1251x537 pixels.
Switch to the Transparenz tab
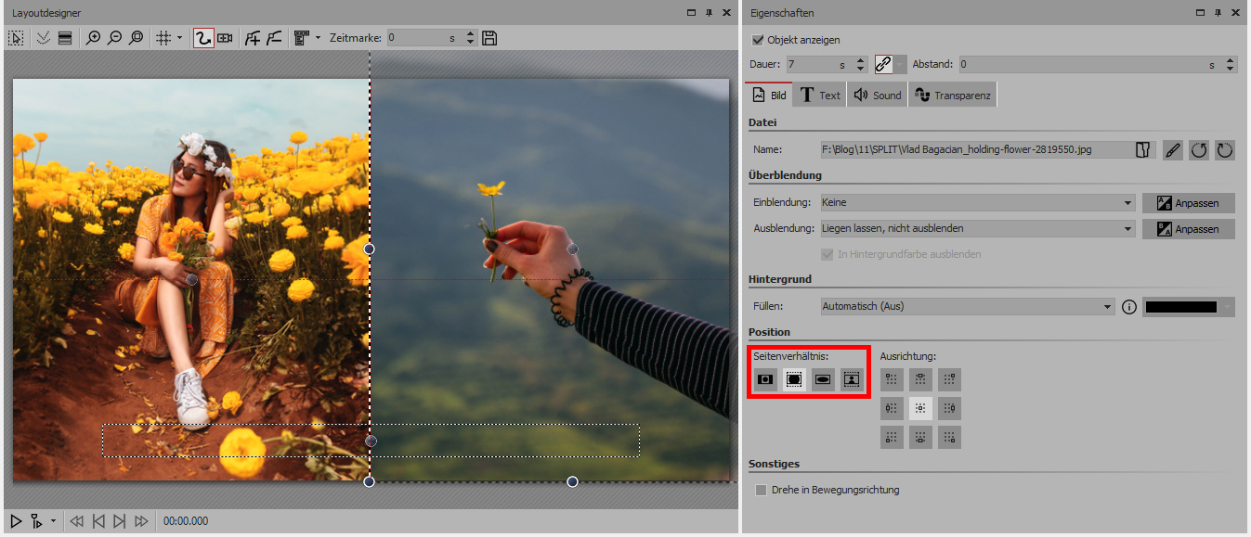(x=953, y=95)
